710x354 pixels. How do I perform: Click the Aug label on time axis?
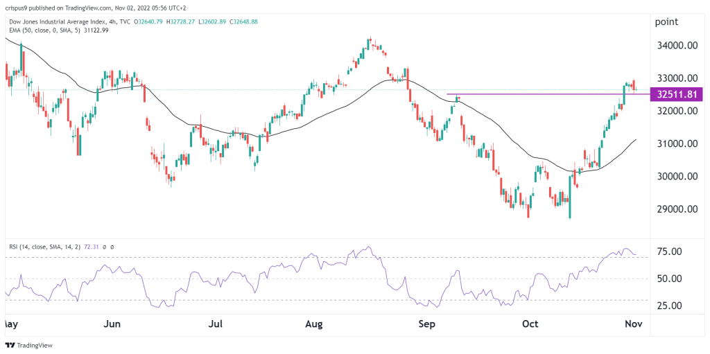click(x=314, y=324)
